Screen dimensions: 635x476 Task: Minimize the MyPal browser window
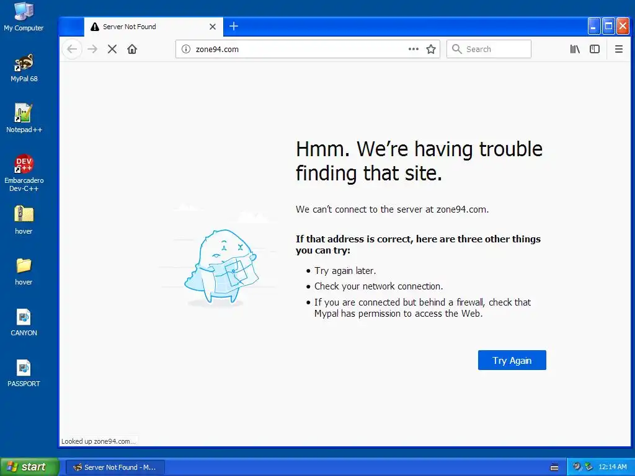point(593,26)
